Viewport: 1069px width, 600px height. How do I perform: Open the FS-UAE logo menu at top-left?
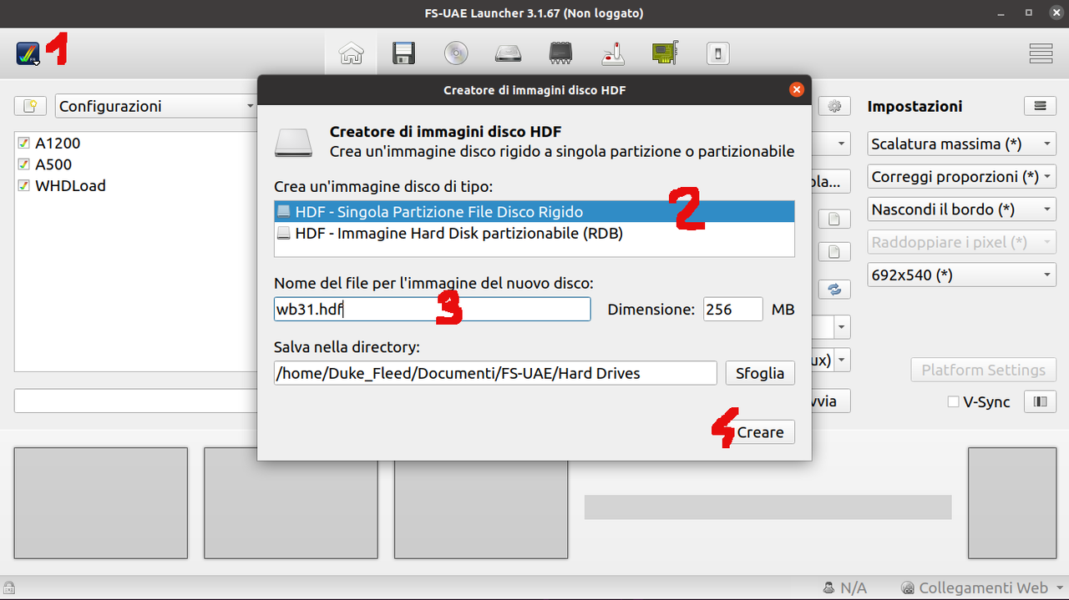pos(28,54)
